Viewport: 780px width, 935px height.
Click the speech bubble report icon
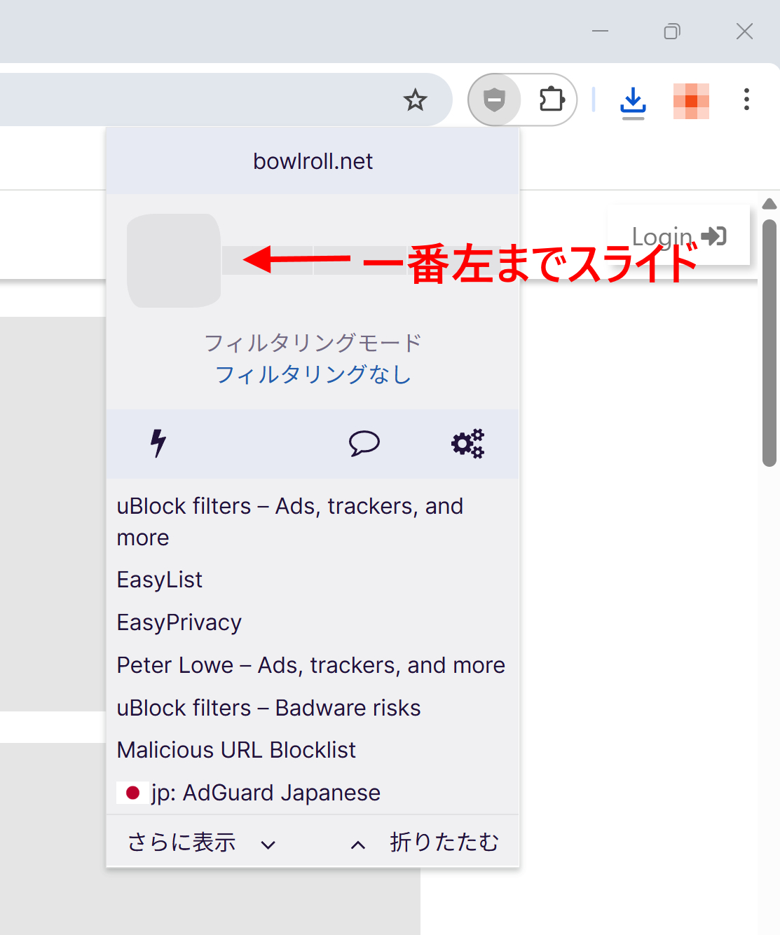pyautogui.click(x=364, y=443)
